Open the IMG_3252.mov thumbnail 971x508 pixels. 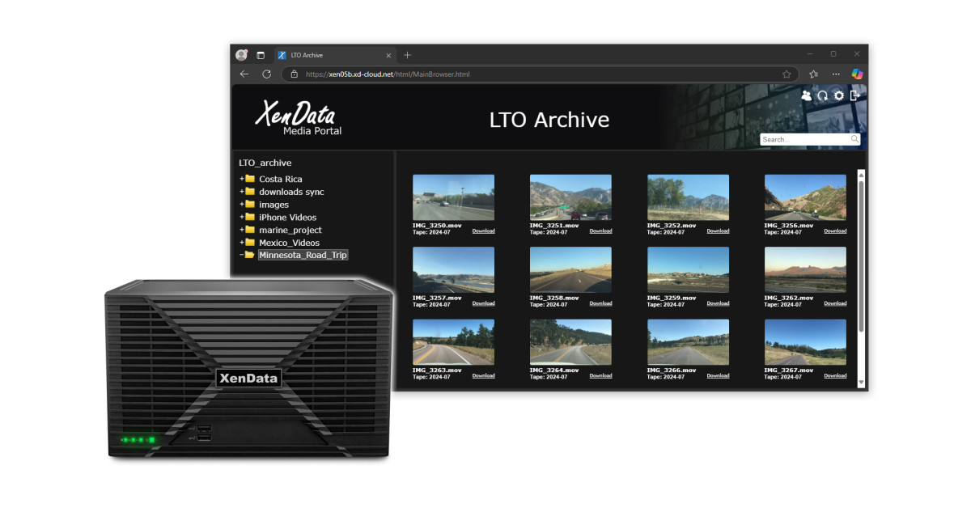pos(688,197)
